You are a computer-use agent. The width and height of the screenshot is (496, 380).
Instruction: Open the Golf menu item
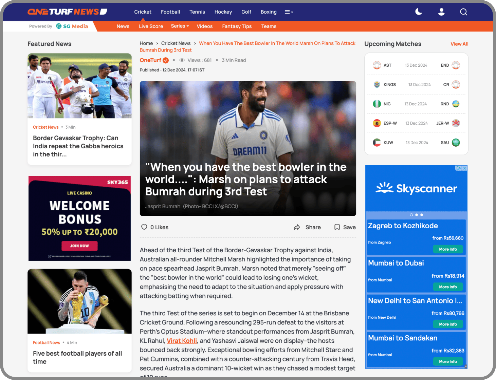pyautogui.click(x=246, y=12)
